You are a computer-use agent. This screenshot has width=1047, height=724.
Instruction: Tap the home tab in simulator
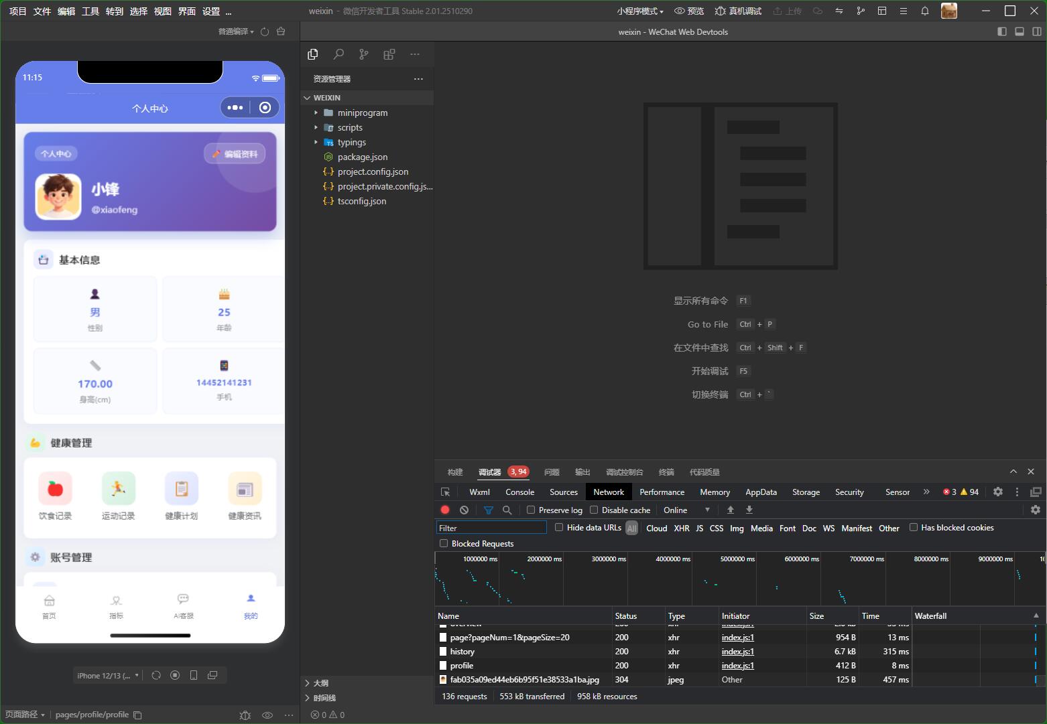click(x=50, y=606)
